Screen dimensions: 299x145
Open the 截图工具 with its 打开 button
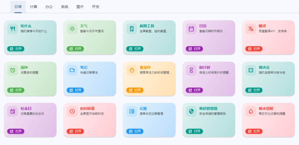coord(135,49)
